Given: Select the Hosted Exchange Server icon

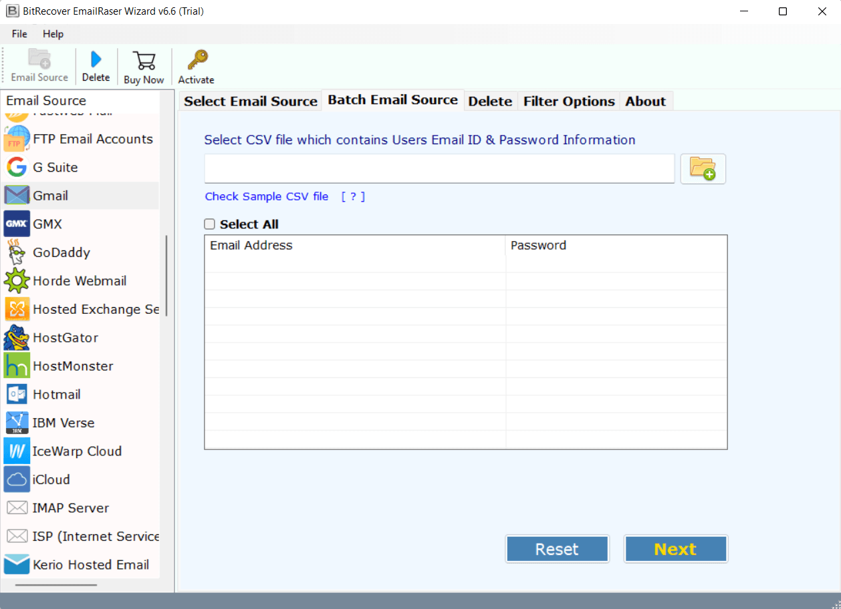Looking at the screenshot, I should click(x=17, y=309).
